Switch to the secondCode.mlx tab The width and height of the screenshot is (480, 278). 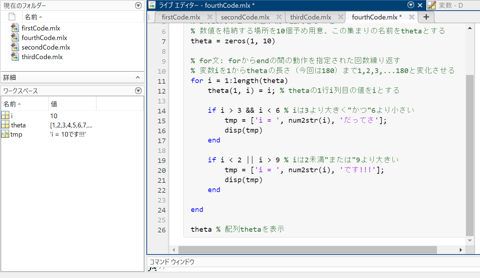click(245, 17)
